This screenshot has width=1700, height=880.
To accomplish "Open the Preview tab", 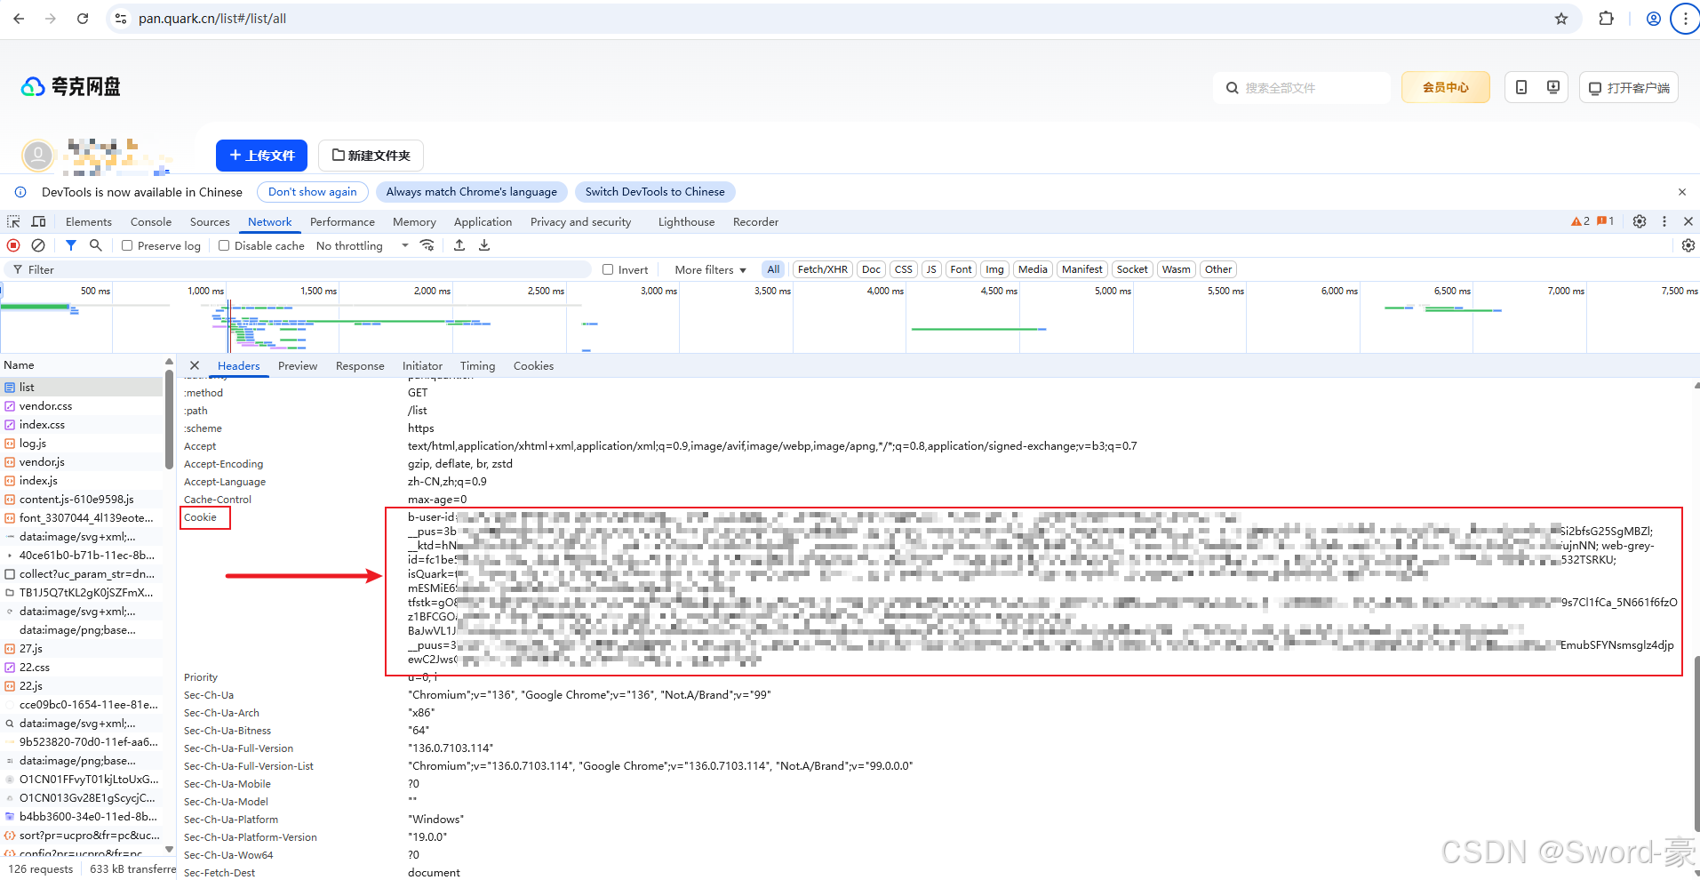I will (x=297, y=365).
